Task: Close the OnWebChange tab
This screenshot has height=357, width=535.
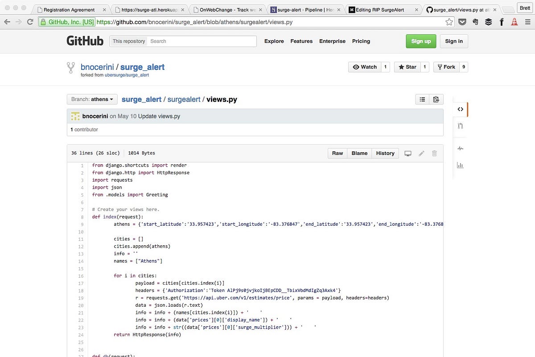Action: tap(261, 9)
